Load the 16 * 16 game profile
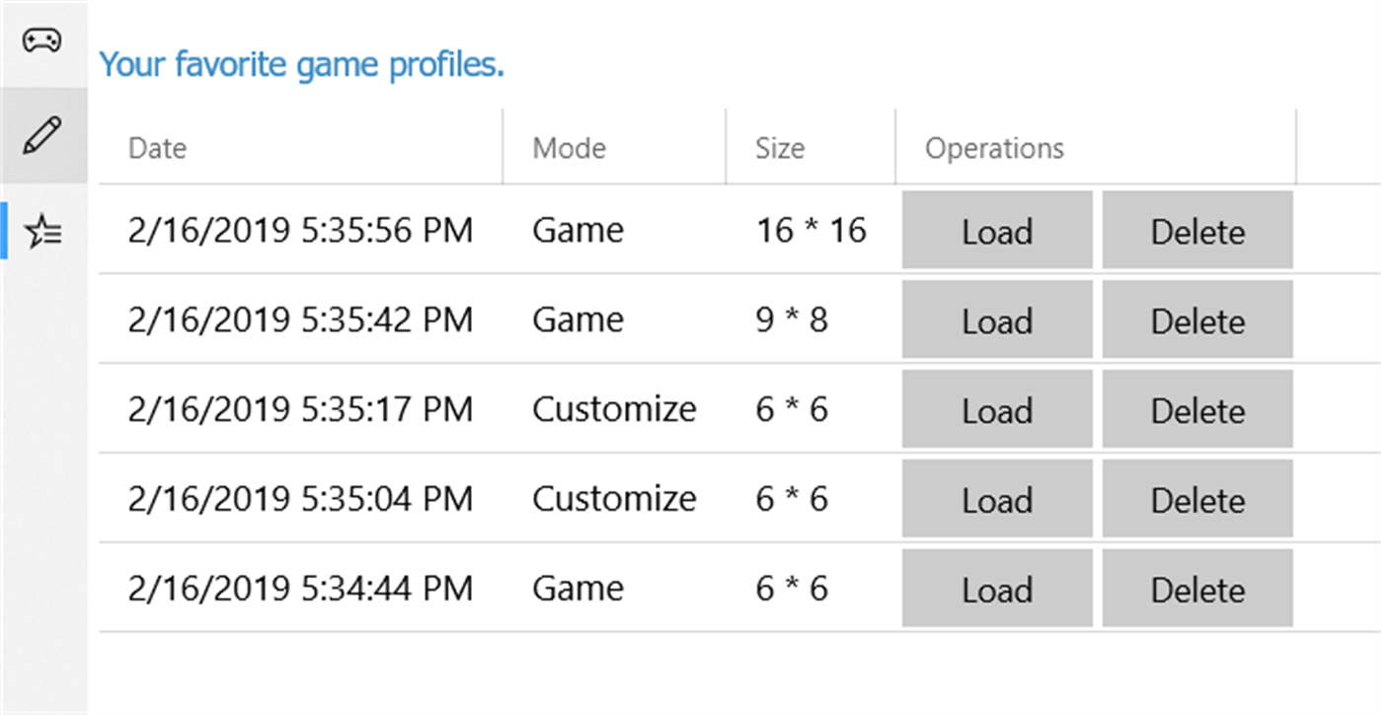 click(x=997, y=231)
